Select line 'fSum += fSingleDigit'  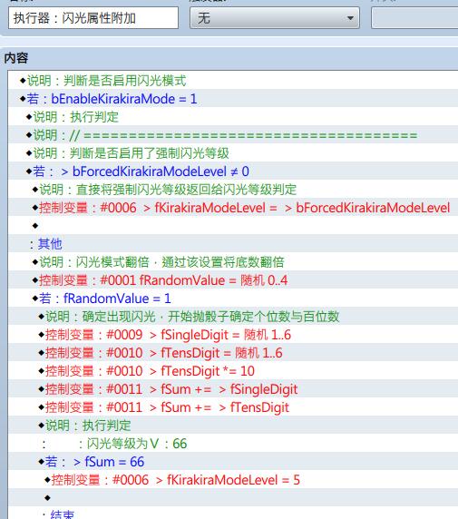pyautogui.click(x=233, y=389)
